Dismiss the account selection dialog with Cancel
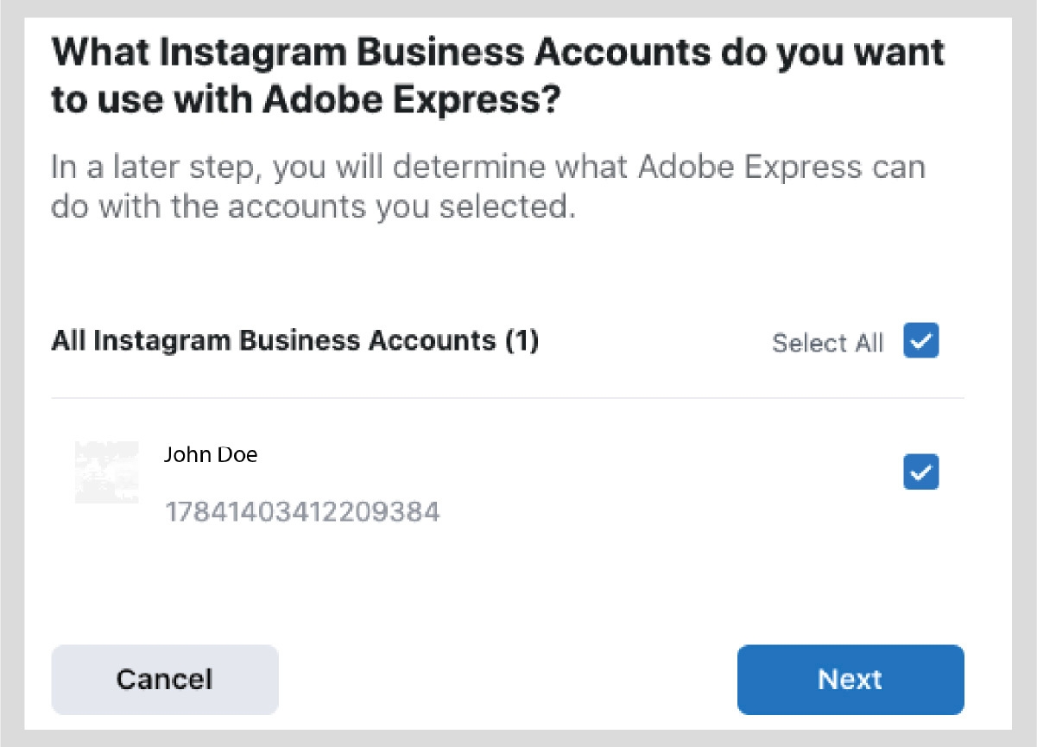Image resolution: width=1037 pixels, height=747 pixels. [164, 680]
